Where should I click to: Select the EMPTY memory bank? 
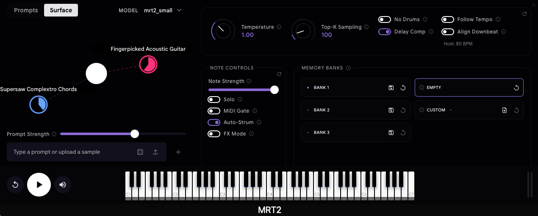469,88
